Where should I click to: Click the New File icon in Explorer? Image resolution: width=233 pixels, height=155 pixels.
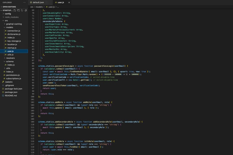coord(15,10)
